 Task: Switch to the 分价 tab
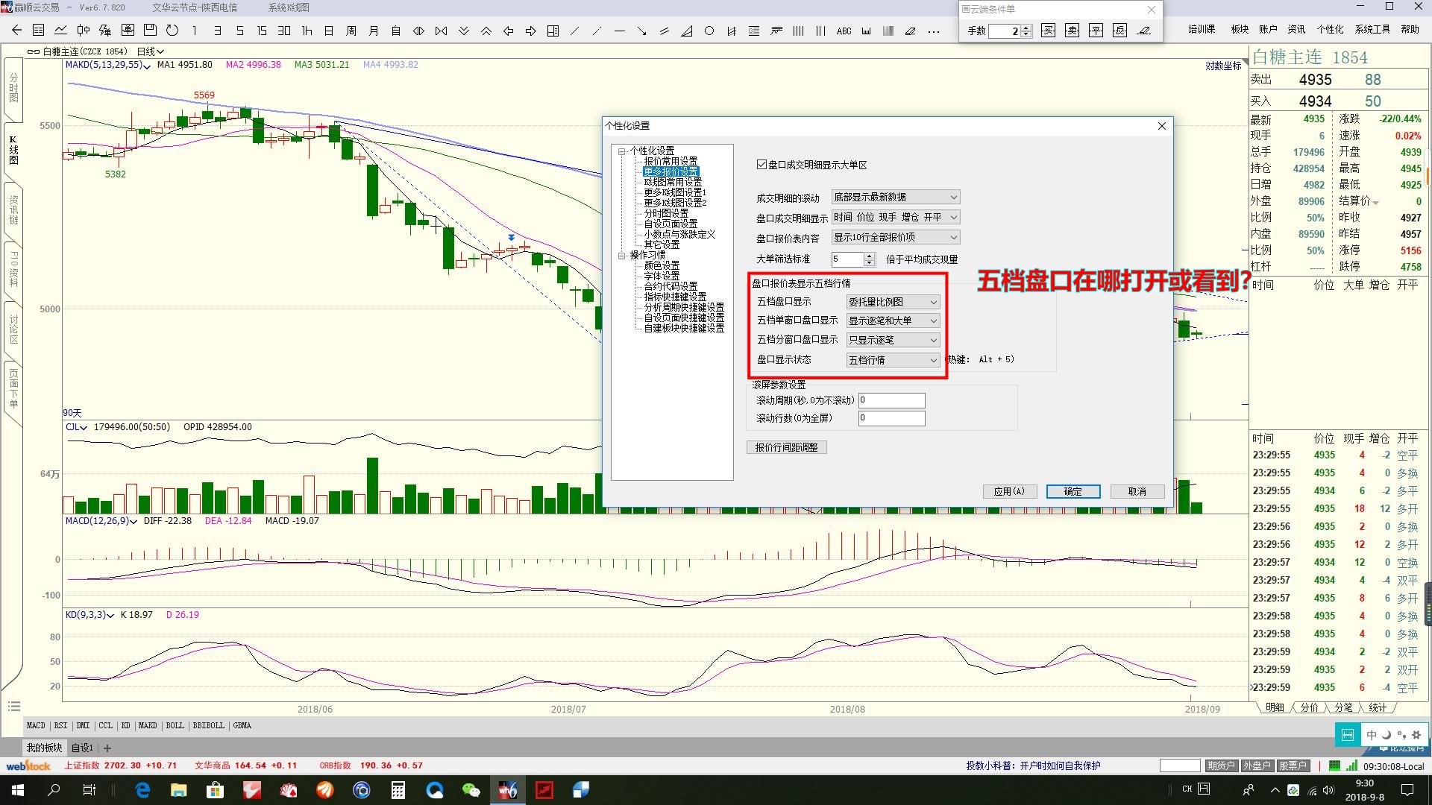(1309, 707)
